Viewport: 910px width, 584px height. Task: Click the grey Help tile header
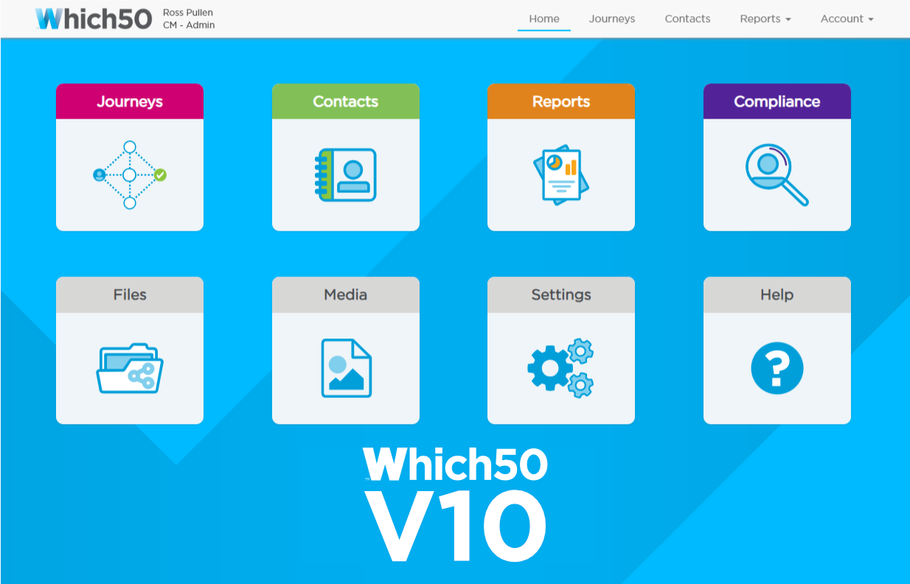pos(777,294)
